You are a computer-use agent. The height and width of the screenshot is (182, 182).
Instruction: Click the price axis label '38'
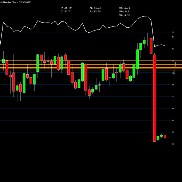(x=173, y=132)
